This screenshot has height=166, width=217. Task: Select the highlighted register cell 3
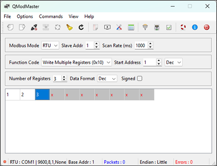tap(43, 95)
